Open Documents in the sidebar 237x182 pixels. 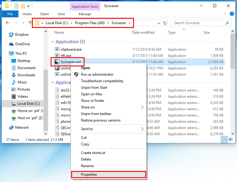[24, 68]
